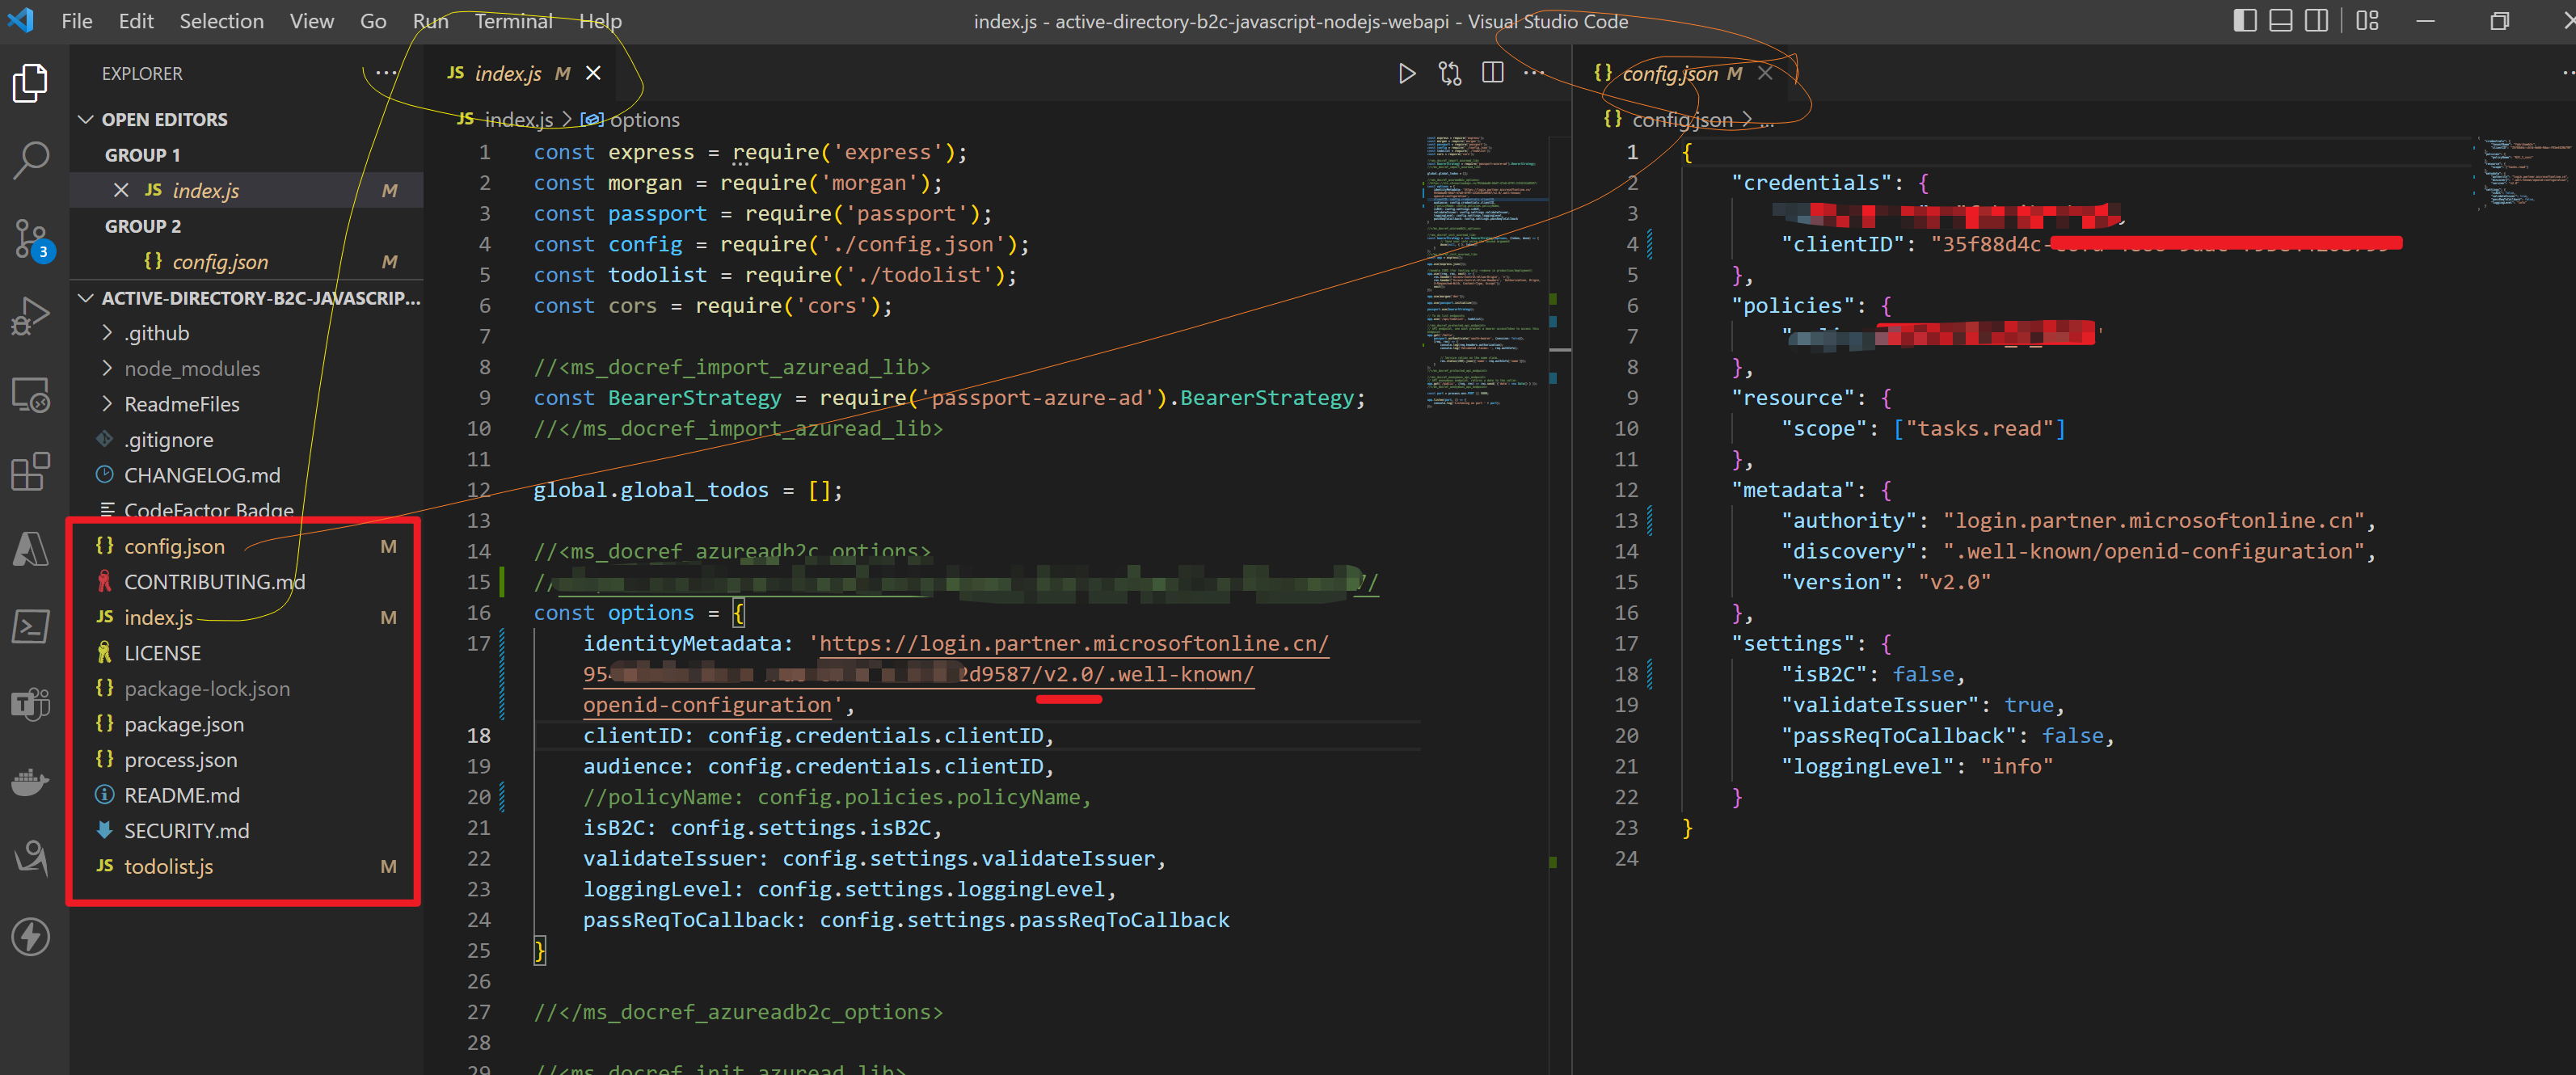Open the Search view in activity bar
This screenshot has width=2576, height=1075.
30,158
